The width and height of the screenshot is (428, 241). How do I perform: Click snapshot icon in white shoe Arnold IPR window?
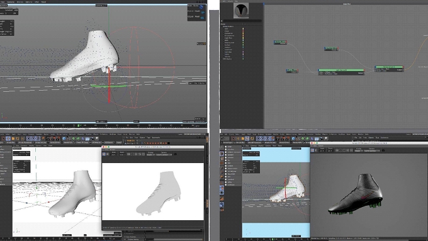176,154
